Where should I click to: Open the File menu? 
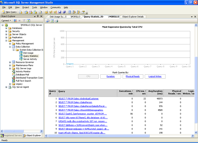pos(4,7)
